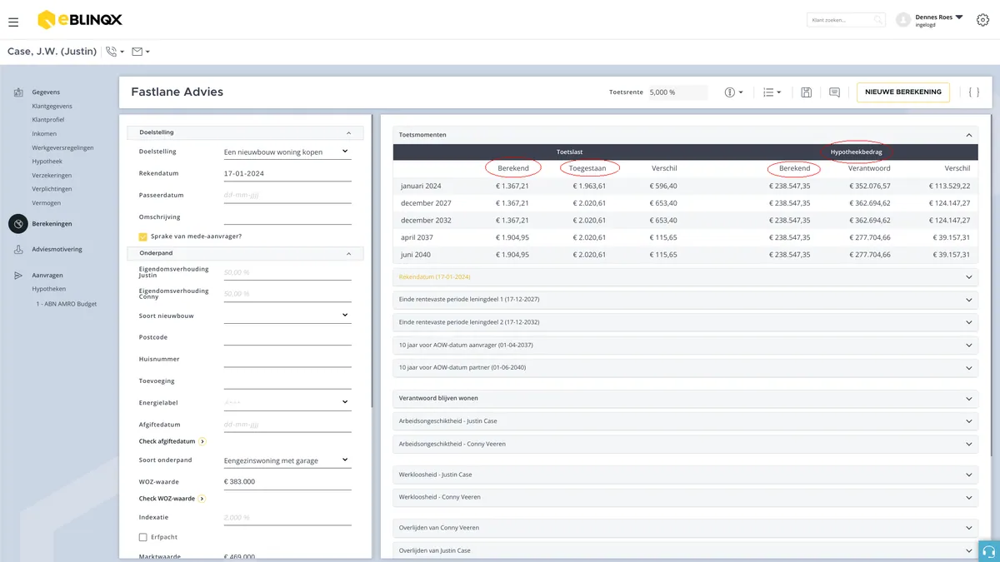Save the calculation with the floppy disk icon

806,92
